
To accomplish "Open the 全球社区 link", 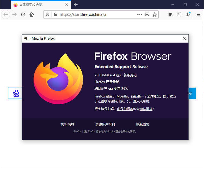I will pyautogui.click(x=153, y=96).
